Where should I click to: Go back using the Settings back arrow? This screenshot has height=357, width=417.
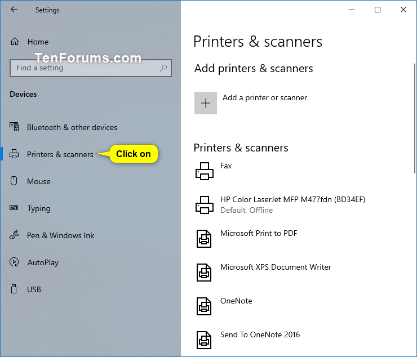[14, 10]
